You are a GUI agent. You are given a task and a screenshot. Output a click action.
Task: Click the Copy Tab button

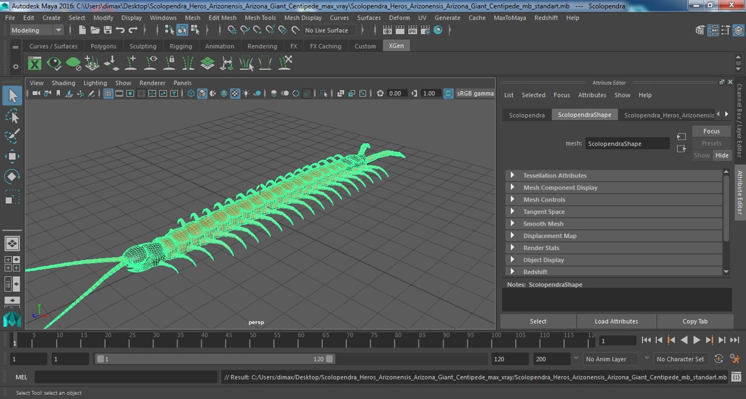(x=695, y=321)
